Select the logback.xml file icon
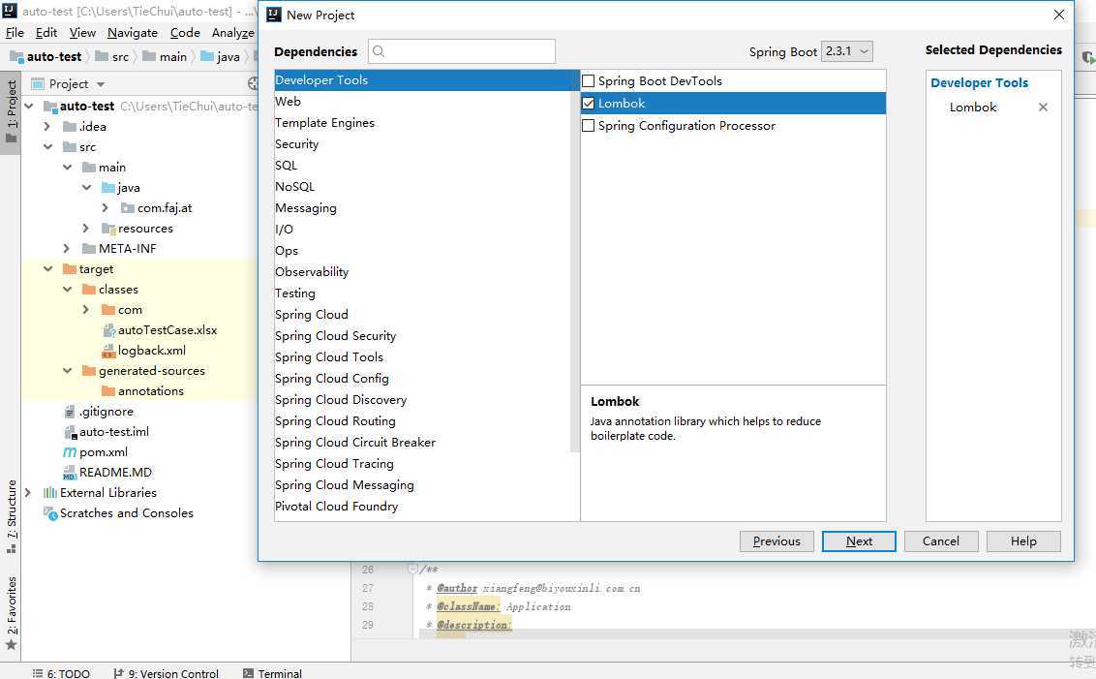The width and height of the screenshot is (1096, 679). tap(108, 351)
